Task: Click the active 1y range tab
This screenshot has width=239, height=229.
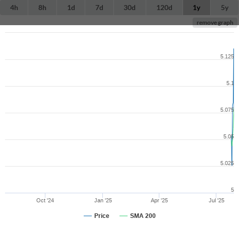Action: pyautogui.click(x=197, y=8)
